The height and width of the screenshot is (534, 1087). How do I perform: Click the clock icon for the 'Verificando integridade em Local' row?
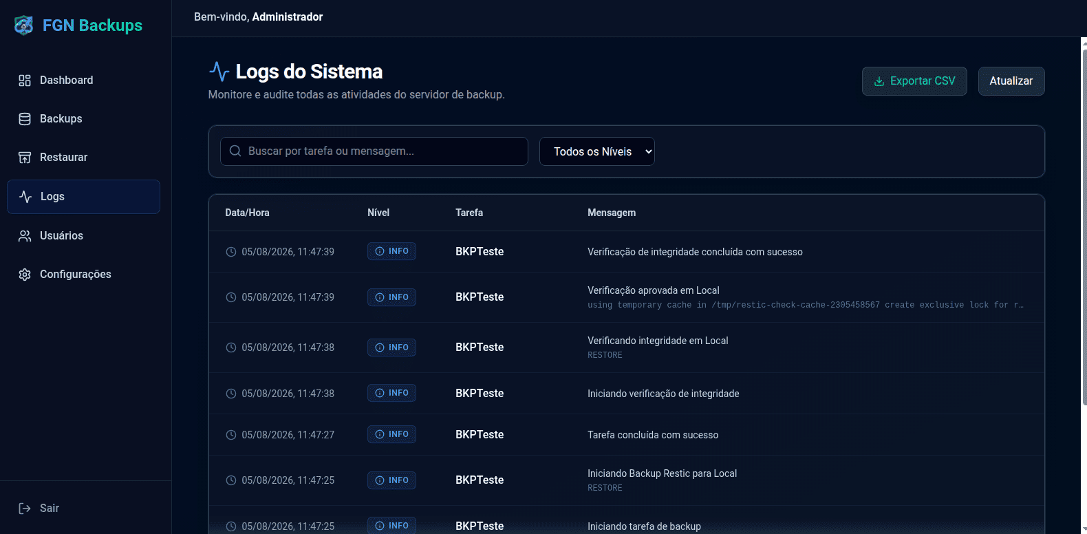click(231, 348)
